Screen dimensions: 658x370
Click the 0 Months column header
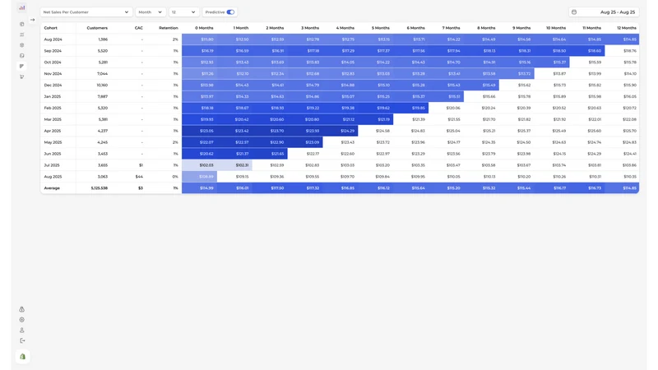pos(204,28)
